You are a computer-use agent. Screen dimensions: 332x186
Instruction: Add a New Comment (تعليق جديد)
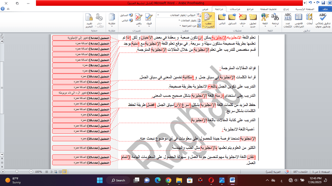[x=253, y=20]
